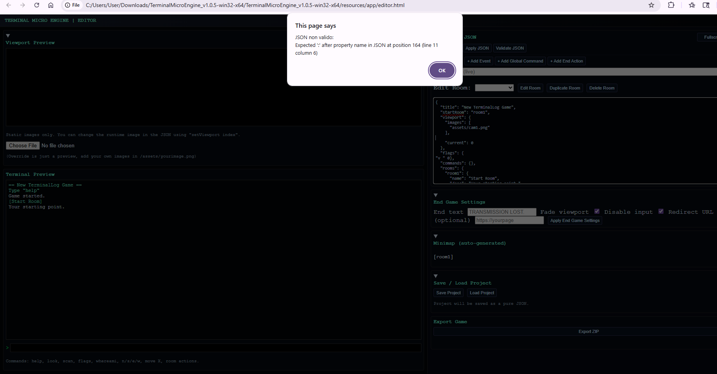Viewport: 717px width, 374px height.
Task: Click the Save Project button
Action: [448, 293]
